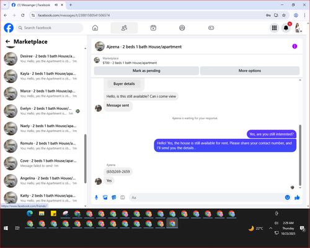Click the chat messages scrollbar
This screenshot has width=310, height=248.
pos(300,155)
